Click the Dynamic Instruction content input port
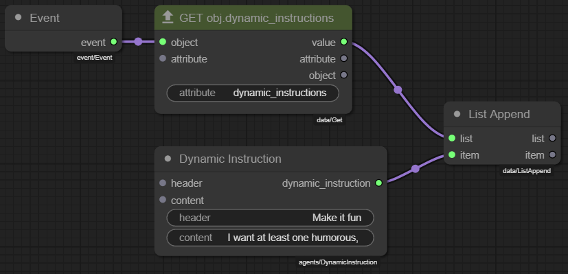 pos(163,200)
